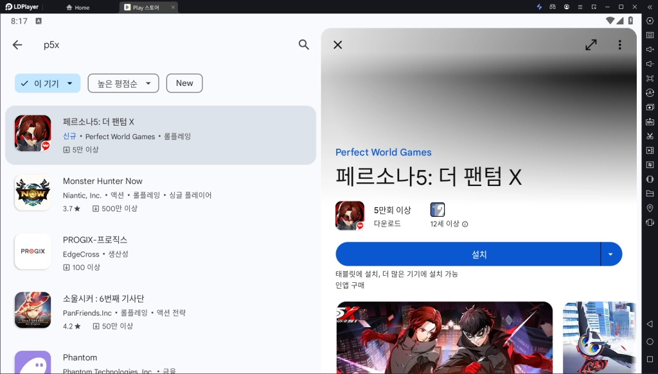
Task: Open operation recorder (circular A) sidebar icon
Action: coord(650,92)
